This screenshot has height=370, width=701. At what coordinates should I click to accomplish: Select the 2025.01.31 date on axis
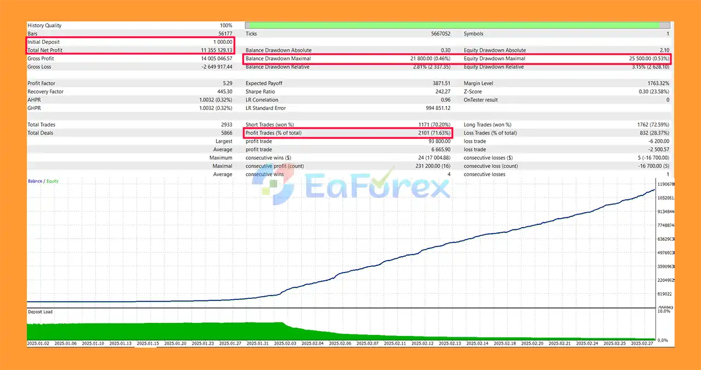pyautogui.click(x=258, y=343)
